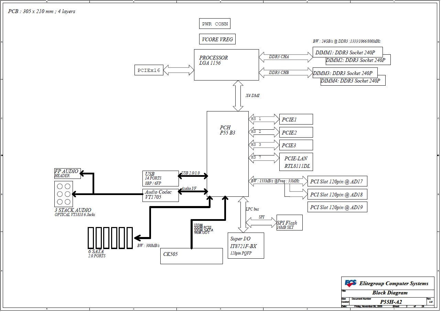This screenshot has width=441, height=312.
Task: Select the PCIEx16 block
Action: (149, 70)
